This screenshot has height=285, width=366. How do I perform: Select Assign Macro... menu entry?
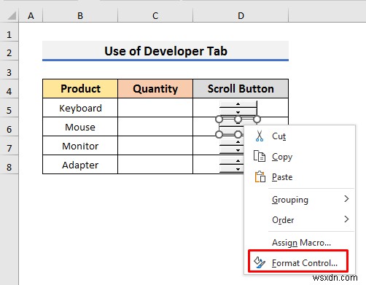(300, 243)
